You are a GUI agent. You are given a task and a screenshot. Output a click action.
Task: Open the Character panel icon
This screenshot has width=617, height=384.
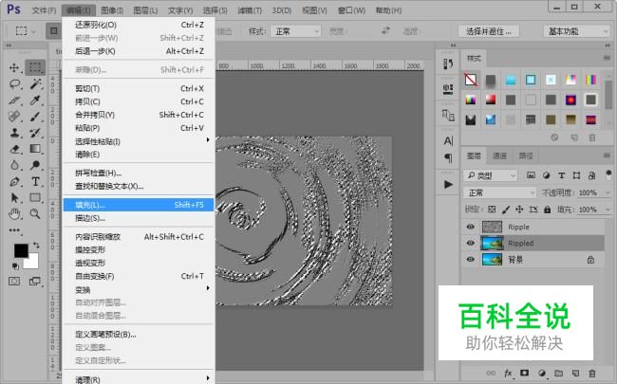(448, 140)
